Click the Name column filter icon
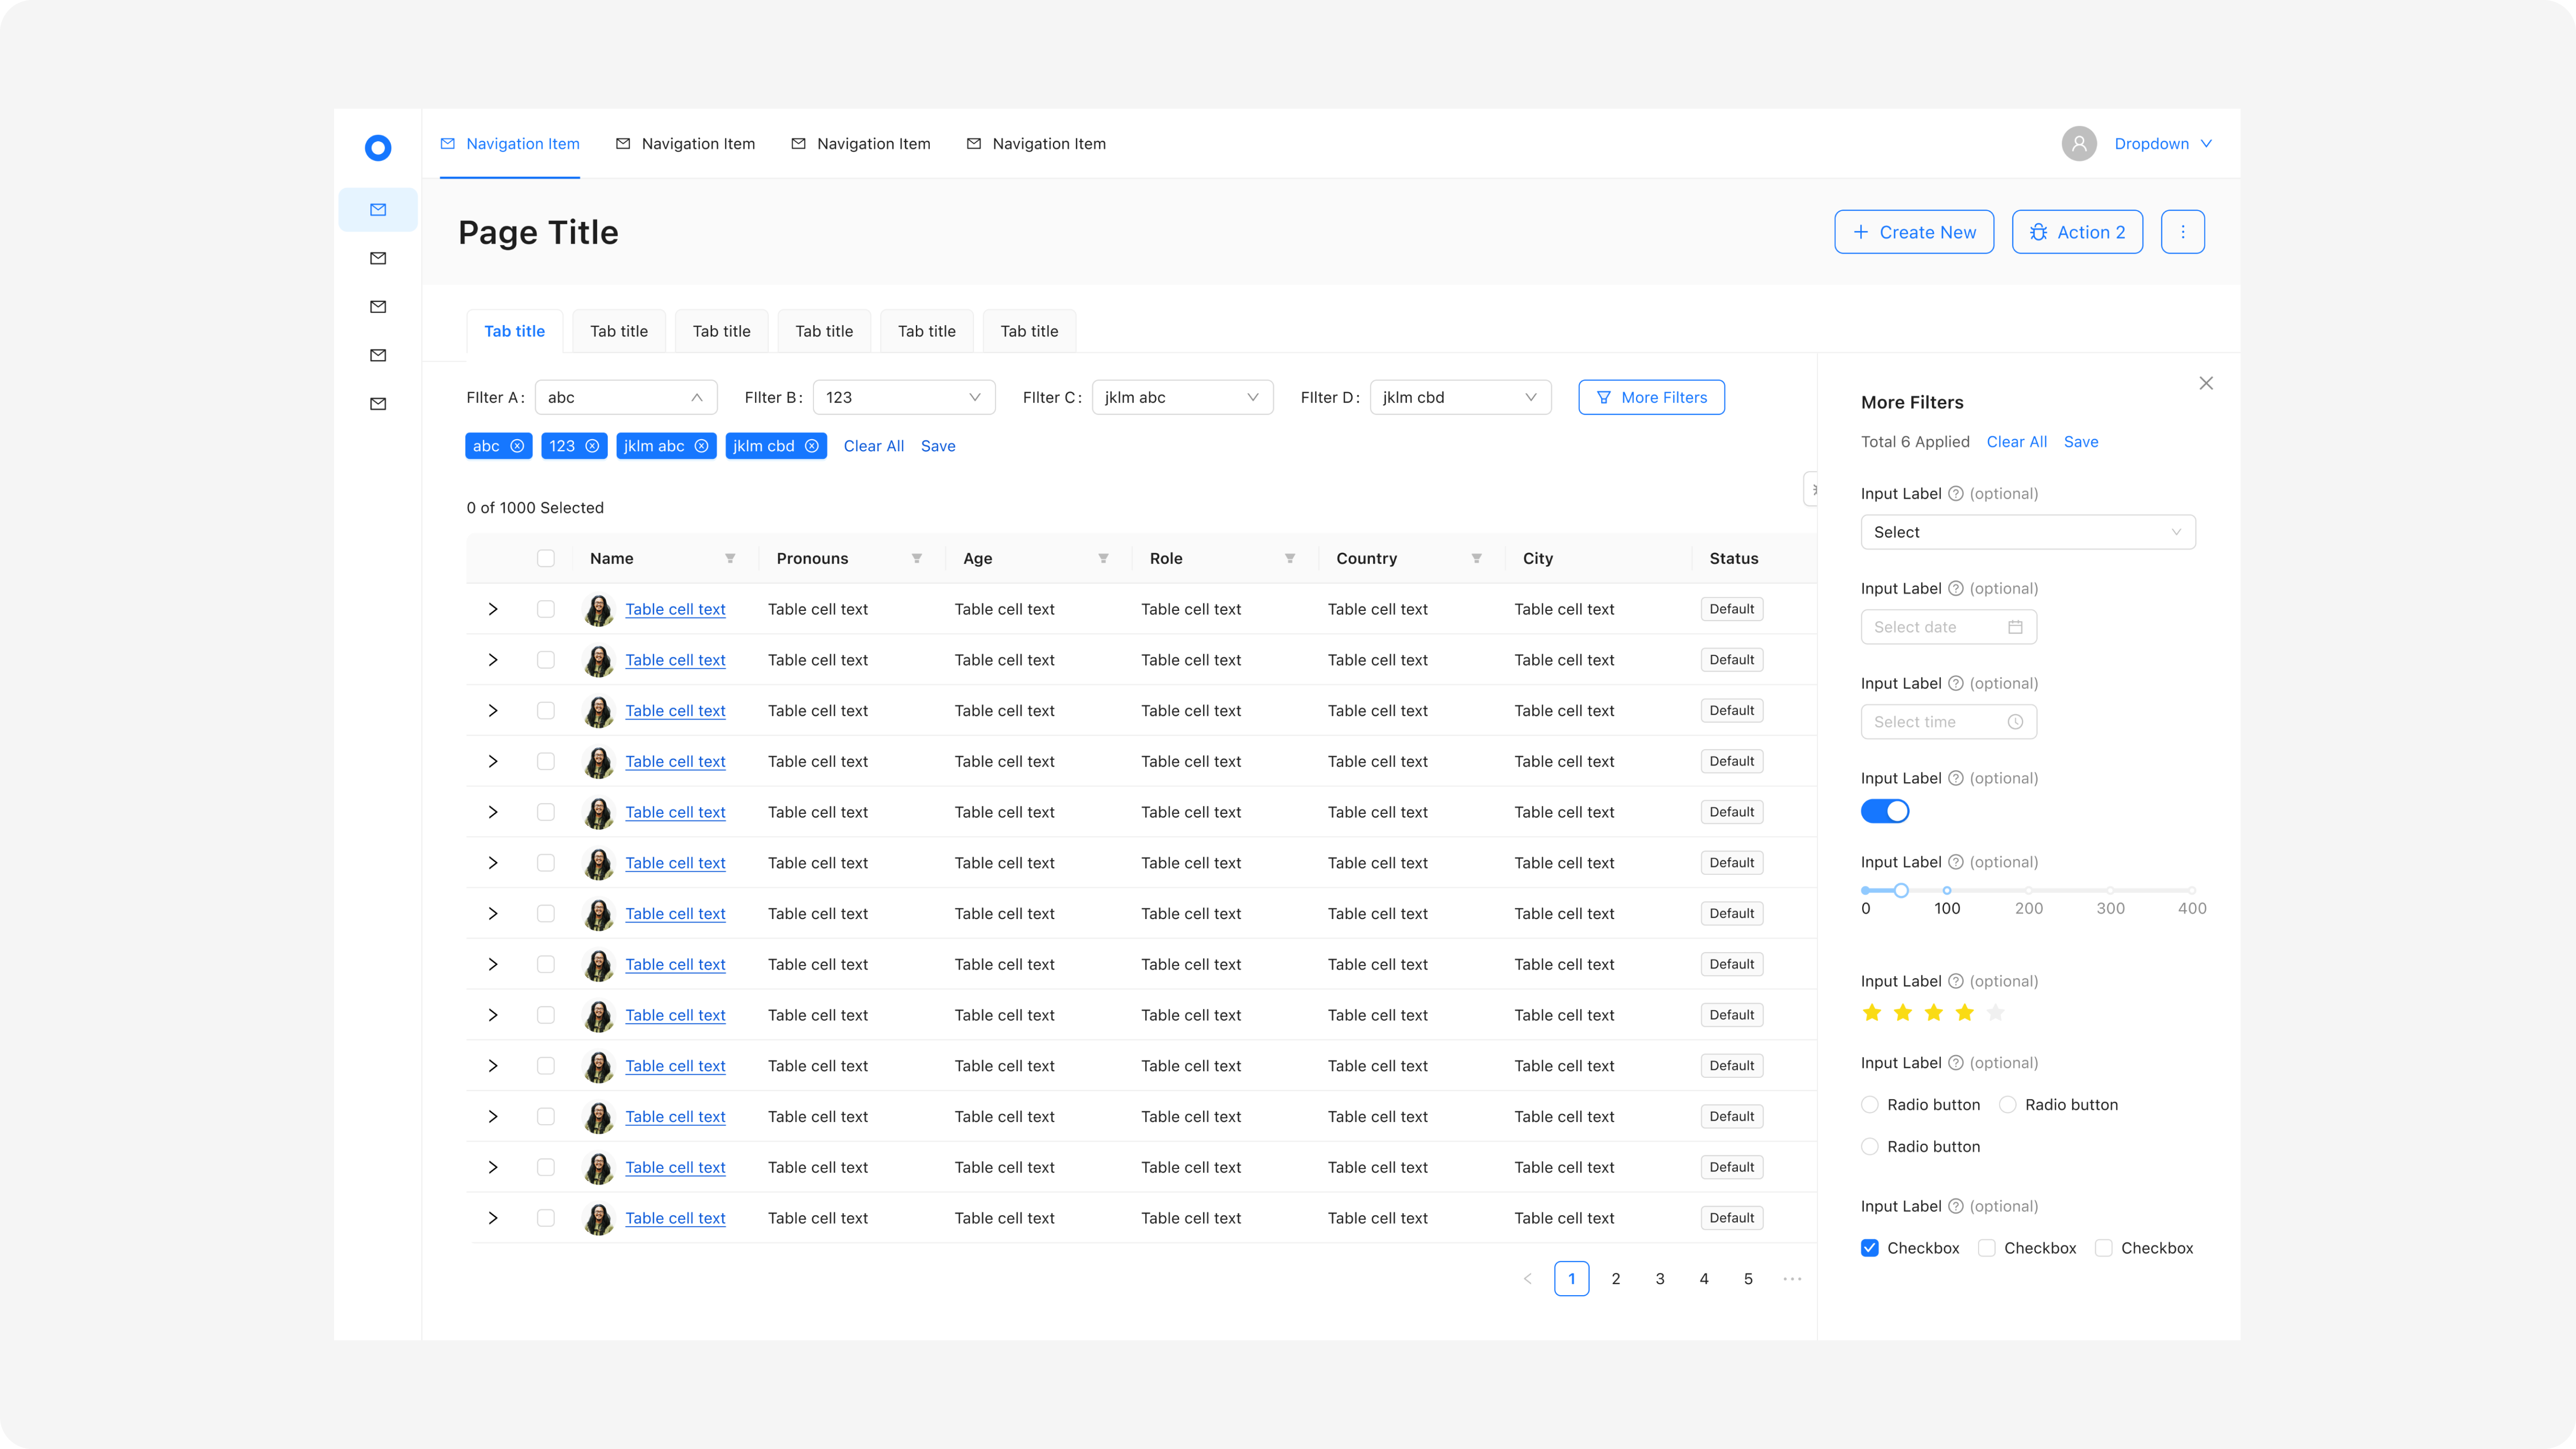2576x1449 pixels. coord(730,559)
